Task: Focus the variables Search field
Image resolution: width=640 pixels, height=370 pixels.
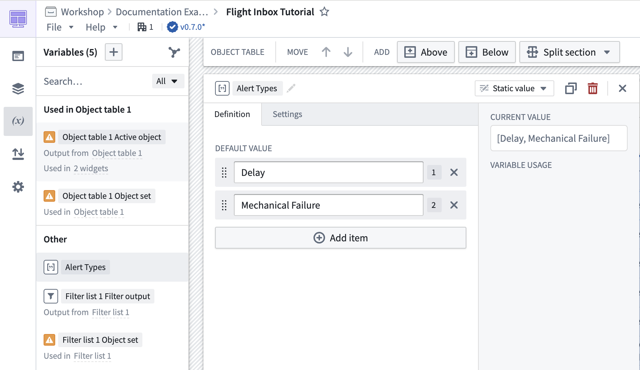Action: click(94, 81)
